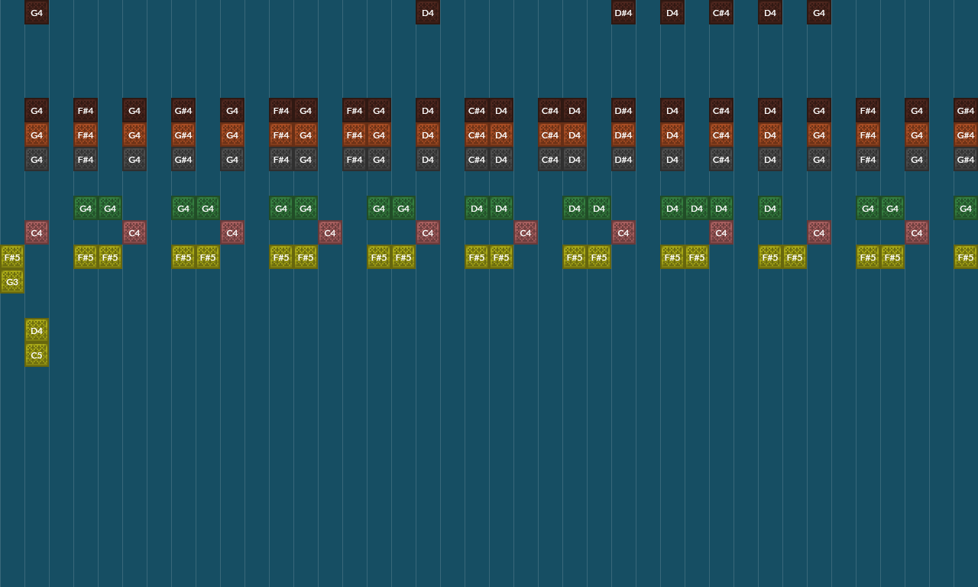Select the top-row D4 between D#4 and C#4

pos(672,13)
